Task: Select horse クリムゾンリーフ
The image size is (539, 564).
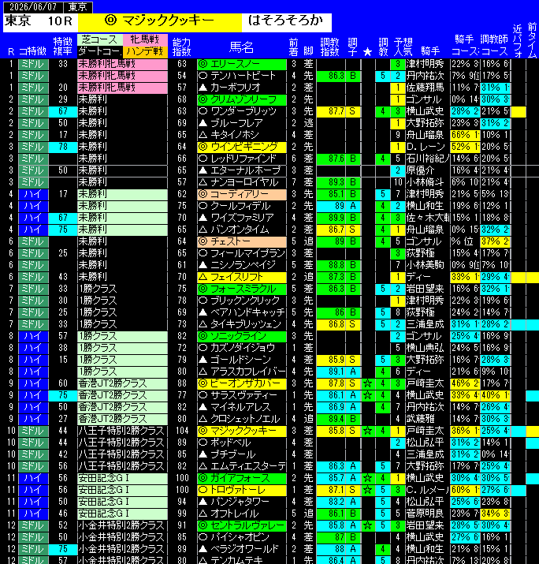Action: (241, 99)
